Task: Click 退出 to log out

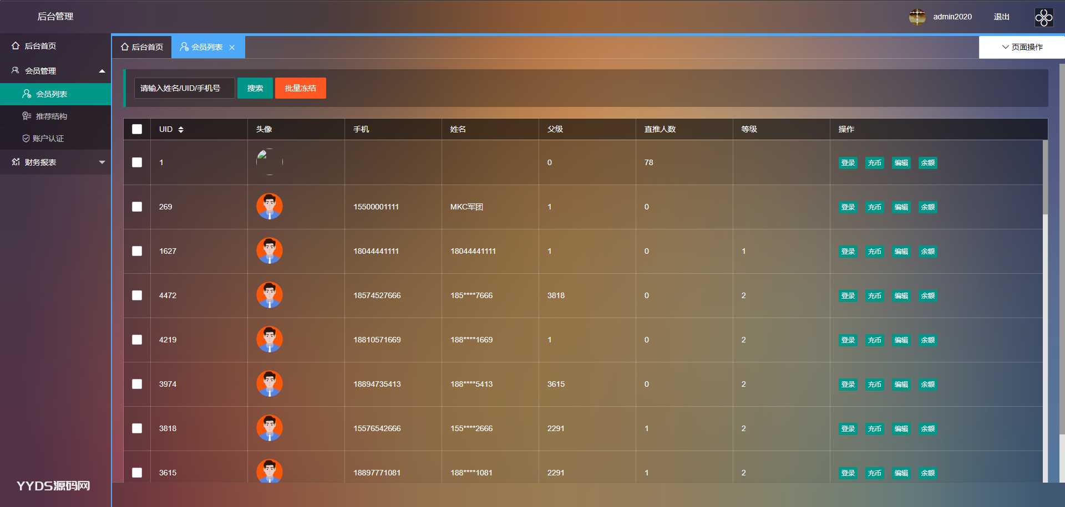Action: (1001, 17)
